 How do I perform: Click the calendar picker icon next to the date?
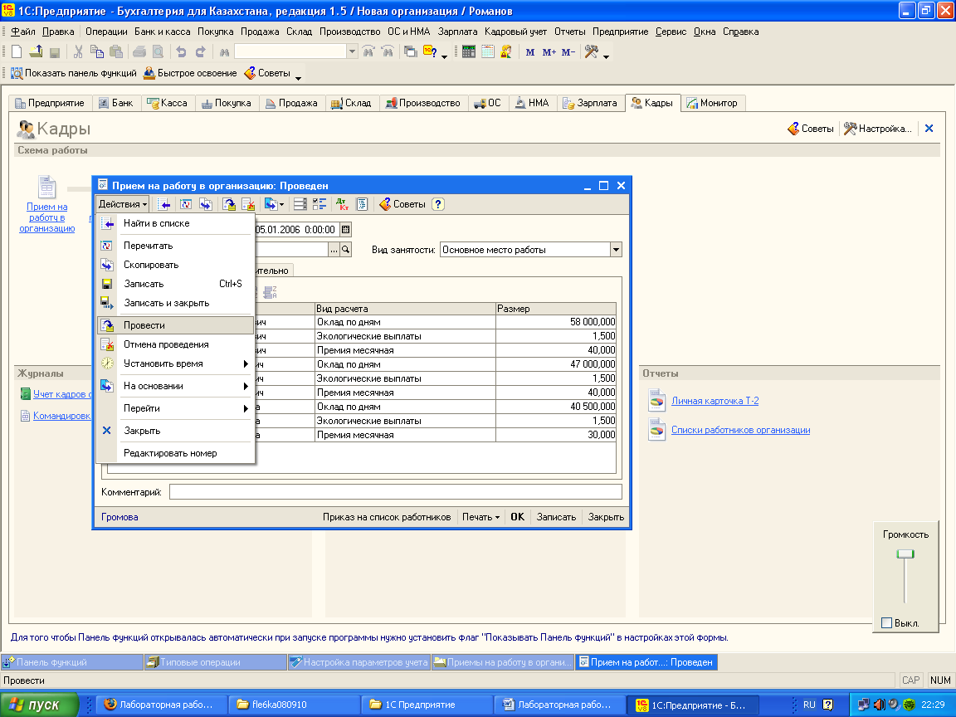[346, 229]
